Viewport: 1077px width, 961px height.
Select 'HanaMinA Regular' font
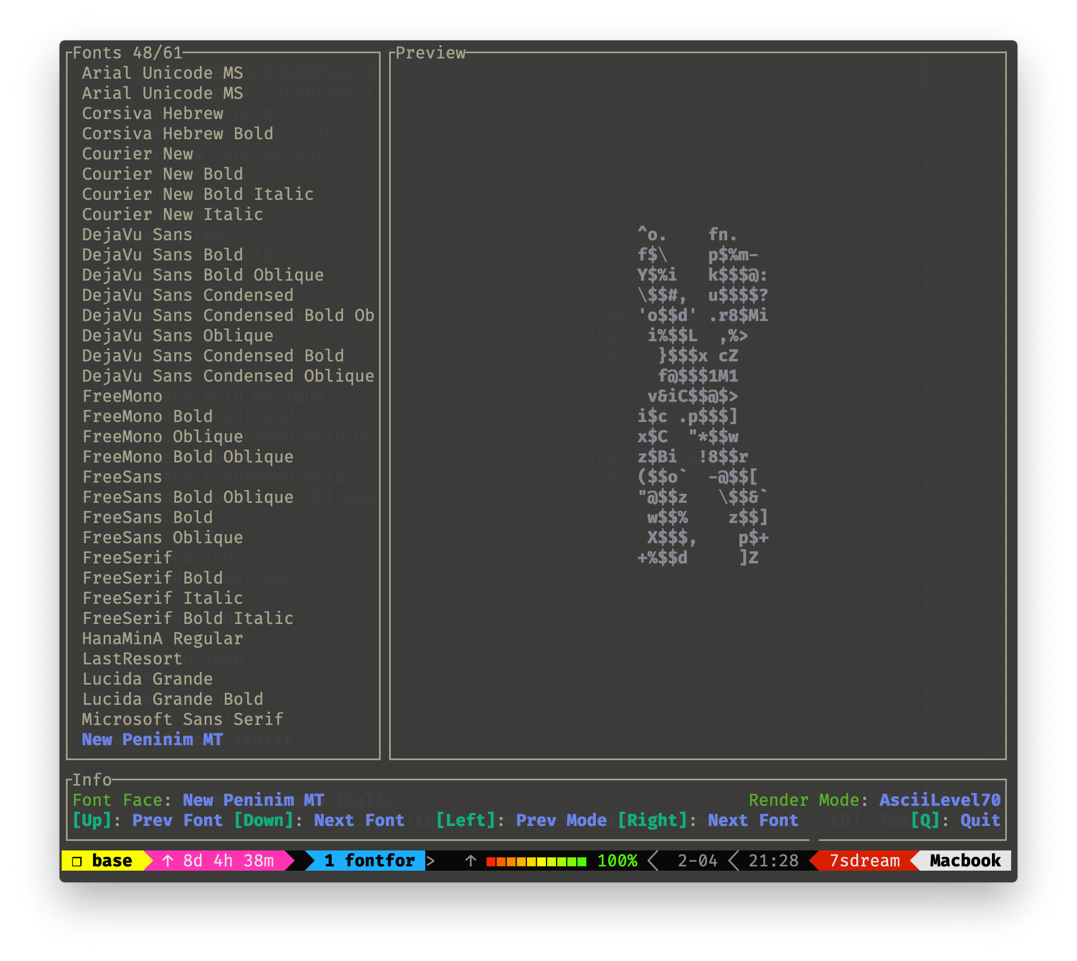[163, 638]
